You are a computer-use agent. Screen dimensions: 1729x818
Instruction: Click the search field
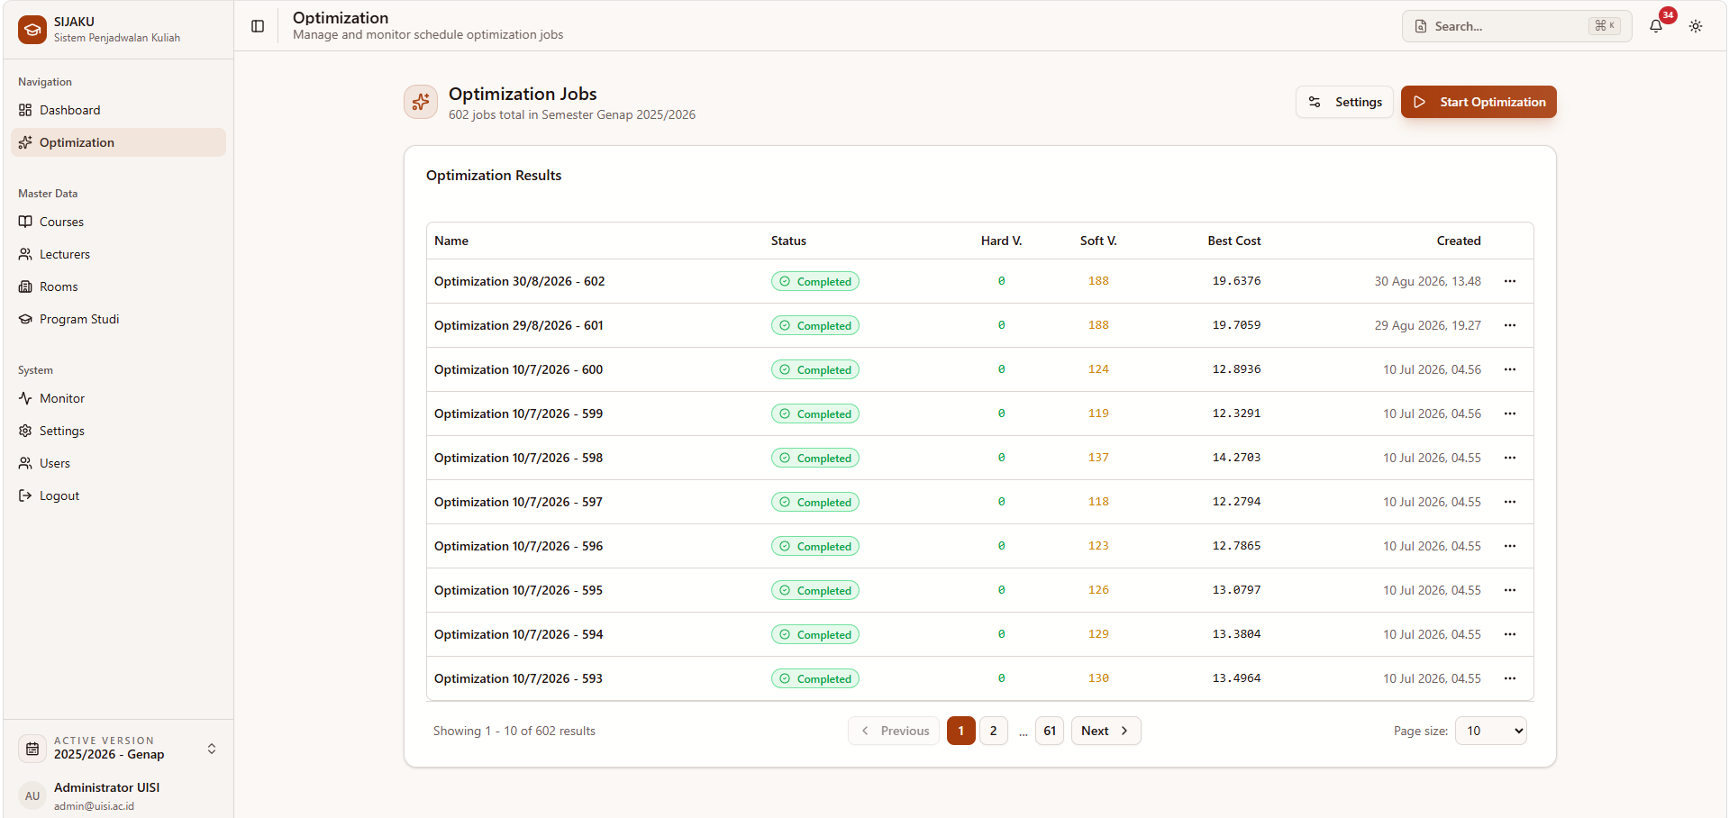click(1516, 26)
